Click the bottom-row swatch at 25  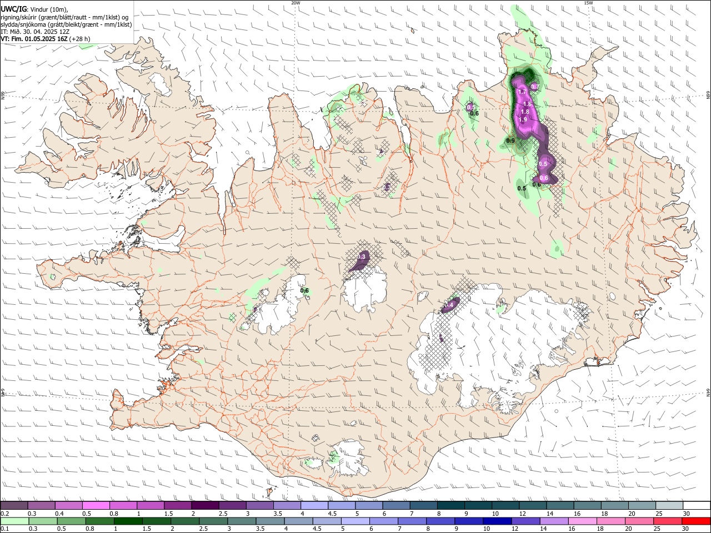coord(668,521)
